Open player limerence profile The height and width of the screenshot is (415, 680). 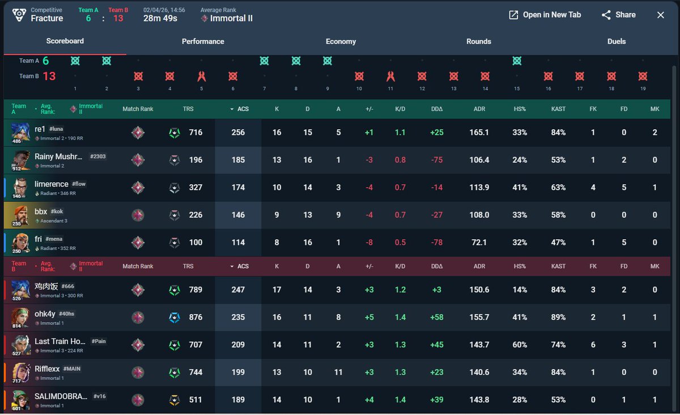pyautogui.click(x=51, y=184)
